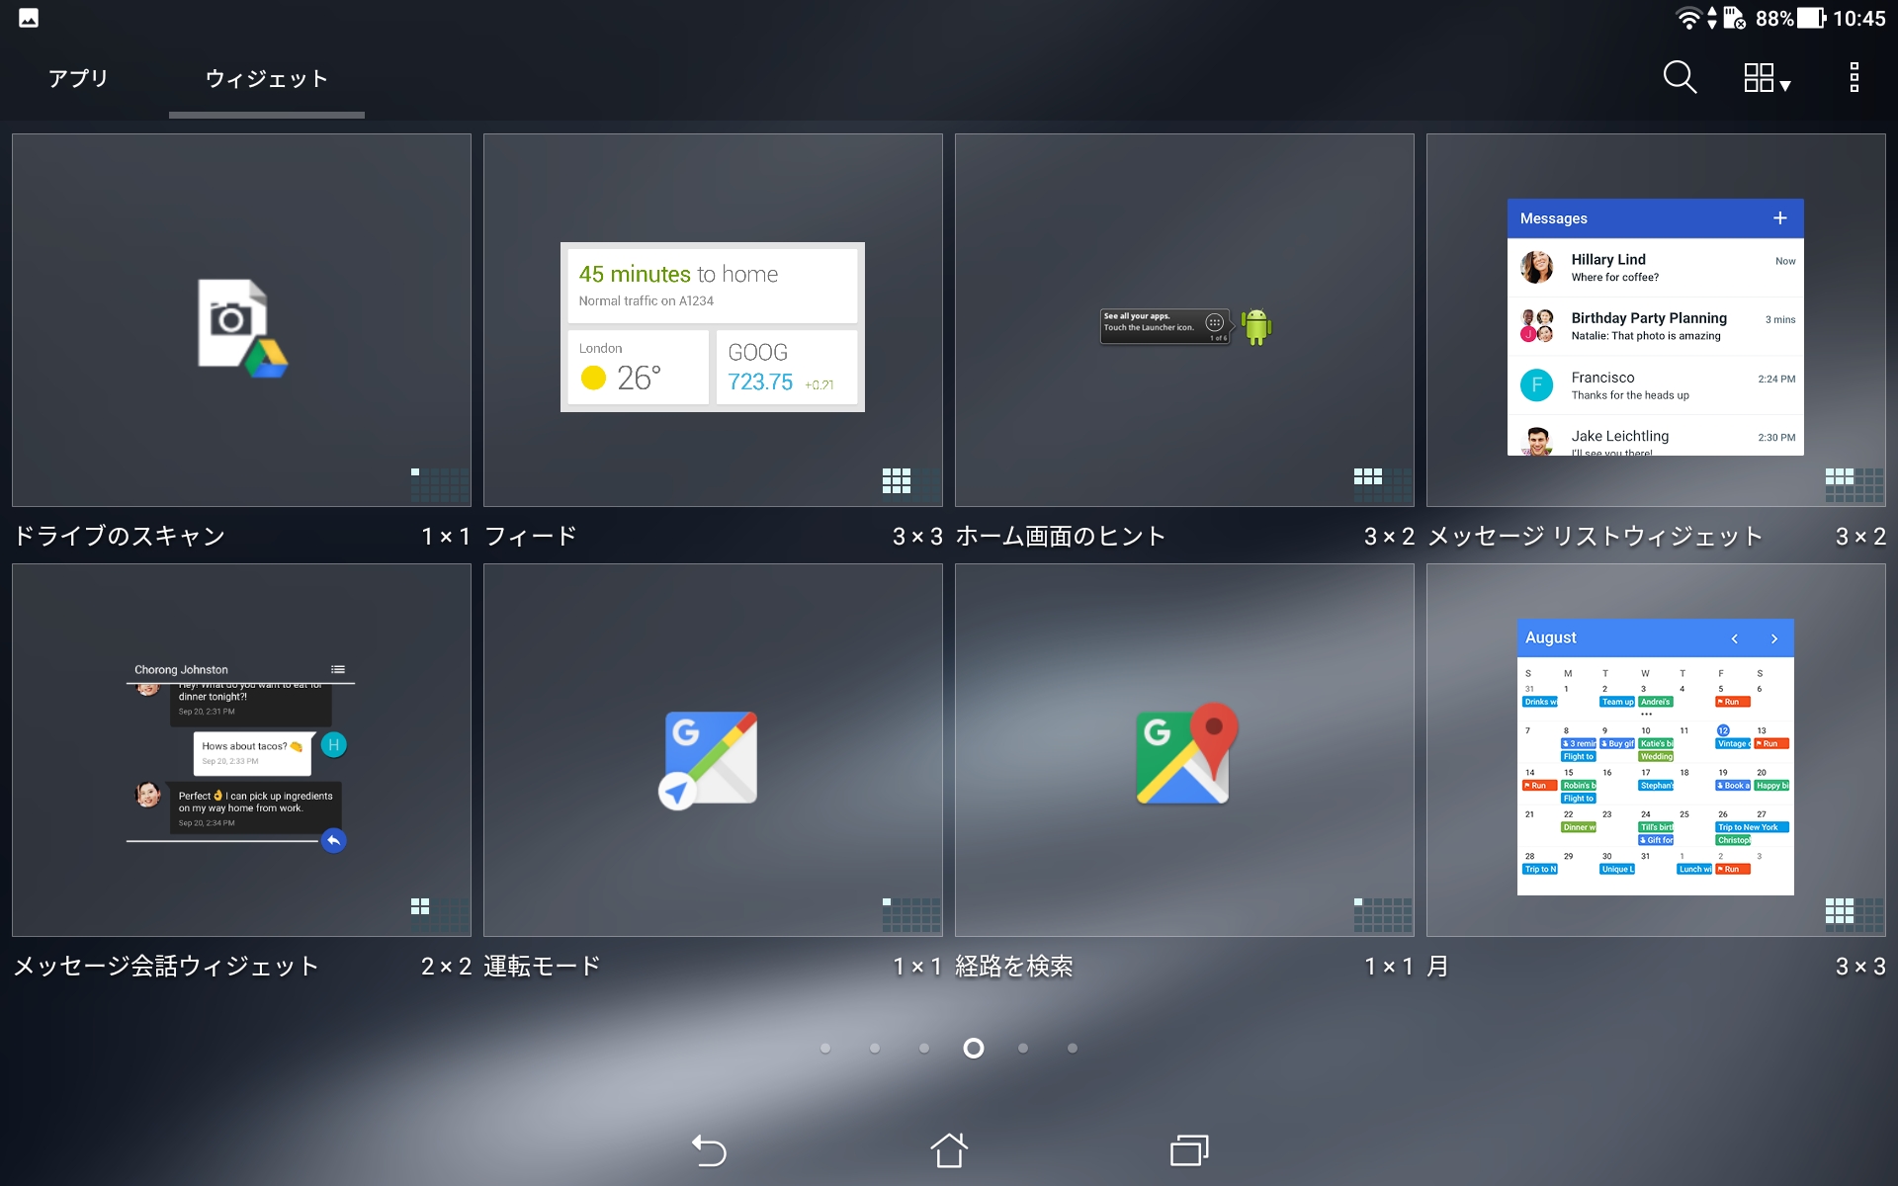This screenshot has width=1898, height=1186.
Task: Open the recent apps navigation button
Action: [x=1189, y=1149]
